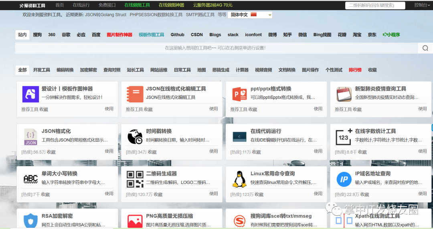This screenshot has height=229, width=433.
Task: Click the ppt/pptx conversion icon
Action: (239, 94)
